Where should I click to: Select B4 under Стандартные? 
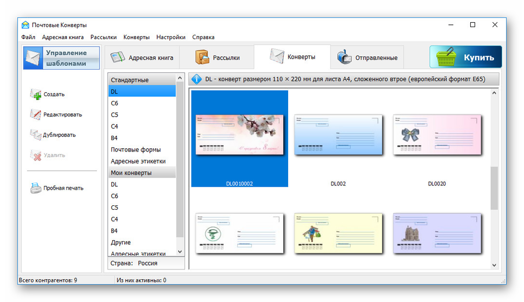pos(142,138)
